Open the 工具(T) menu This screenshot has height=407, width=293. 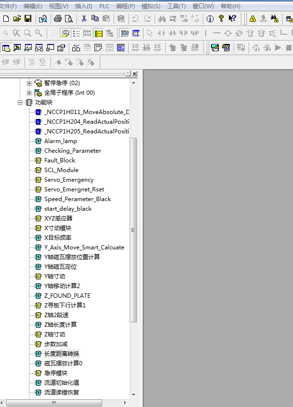click(176, 6)
